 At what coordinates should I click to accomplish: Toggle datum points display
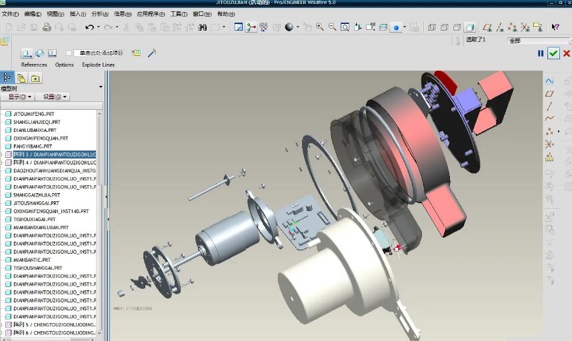click(513, 27)
